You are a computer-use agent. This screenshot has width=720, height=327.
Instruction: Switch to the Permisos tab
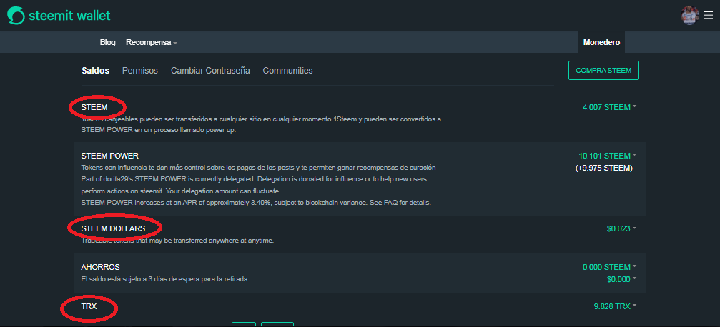pyautogui.click(x=140, y=71)
